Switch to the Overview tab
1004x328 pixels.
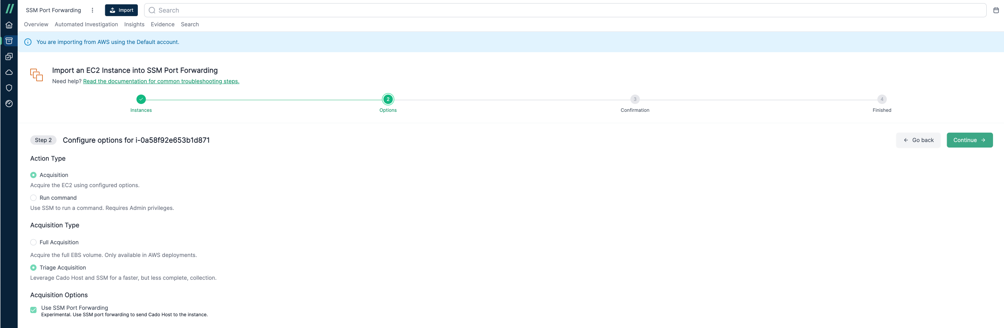(36, 24)
